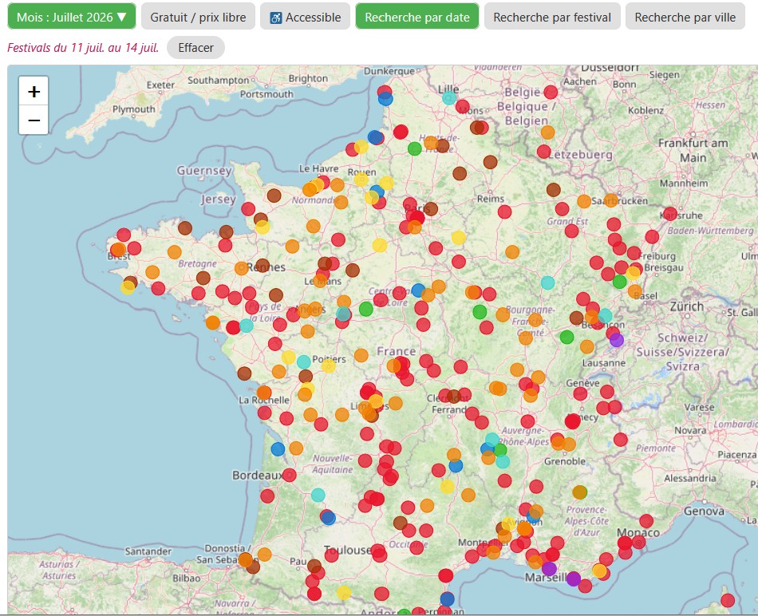Open the red marker left of Letzebuerg label
Viewport: 758px width, 616px height.
(544, 152)
